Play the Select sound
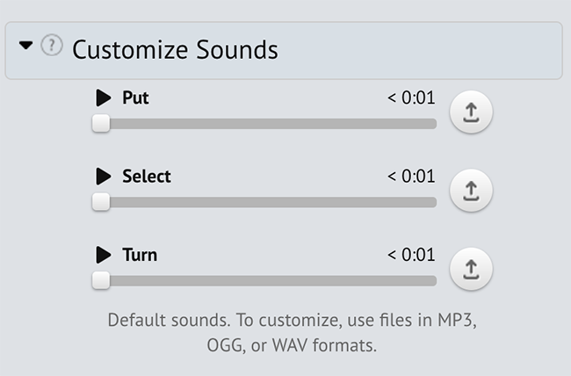Viewport: 571px width, 376px height. tap(104, 177)
